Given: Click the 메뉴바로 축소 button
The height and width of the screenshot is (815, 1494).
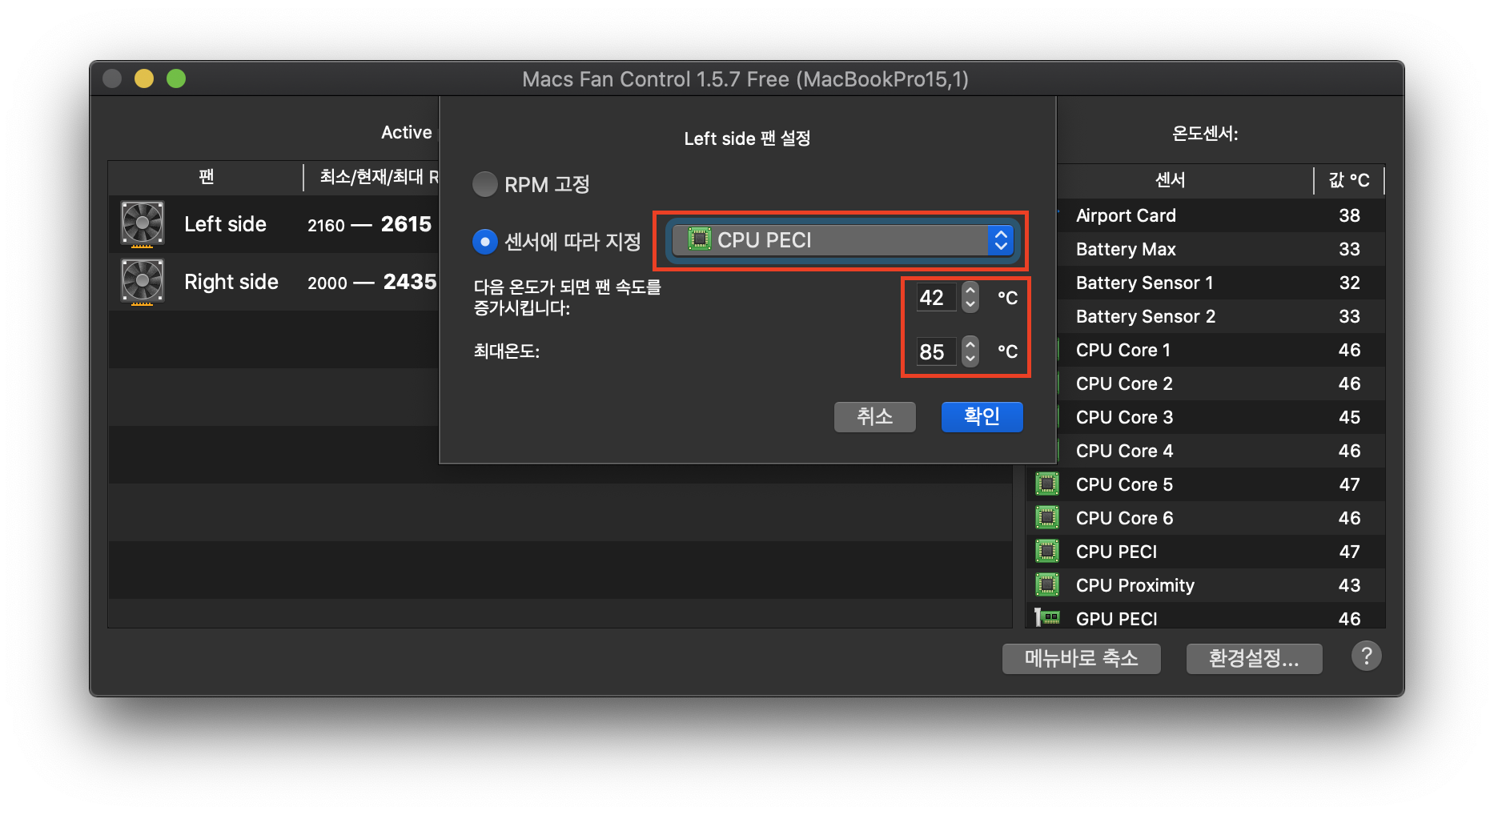Looking at the screenshot, I should point(1081,658).
